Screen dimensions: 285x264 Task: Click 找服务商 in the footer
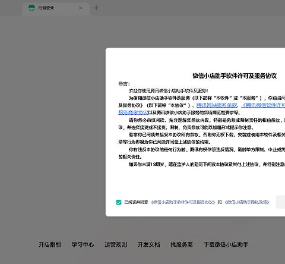(x=182, y=244)
